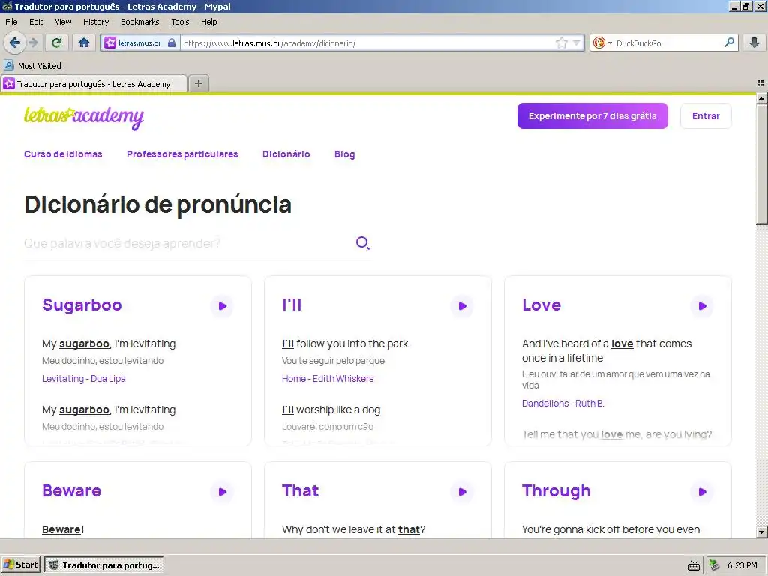Open the Tools menu
The height and width of the screenshot is (576, 768).
tap(180, 22)
